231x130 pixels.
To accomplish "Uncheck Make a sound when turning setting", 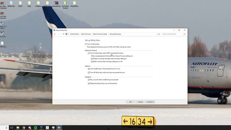I will [92, 62].
